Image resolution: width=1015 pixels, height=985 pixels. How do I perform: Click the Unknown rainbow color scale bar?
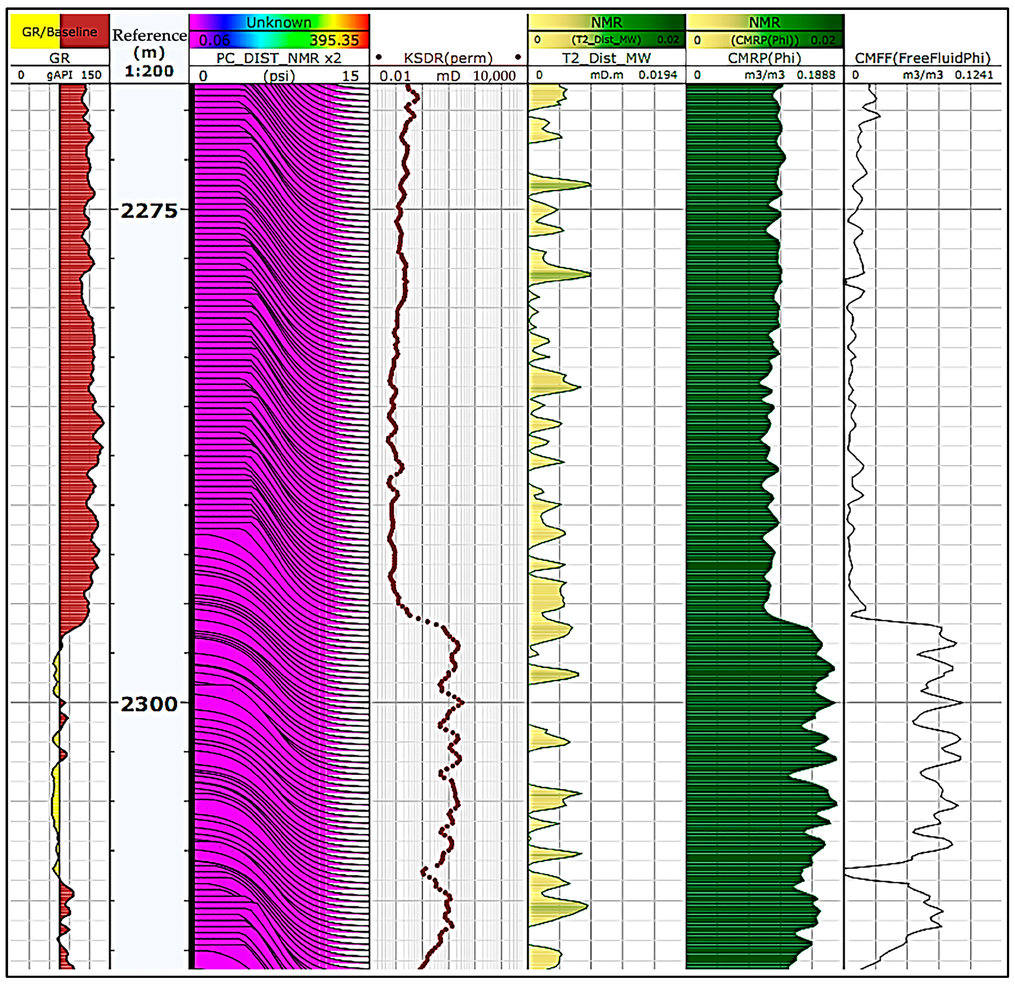[x=279, y=22]
